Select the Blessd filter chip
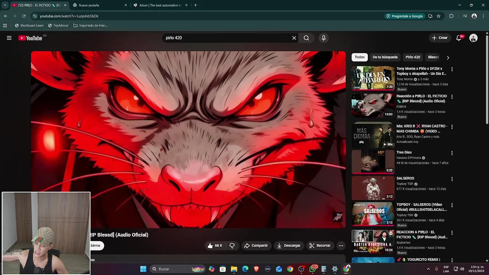This screenshot has width=489, height=275. click(434, 57)
